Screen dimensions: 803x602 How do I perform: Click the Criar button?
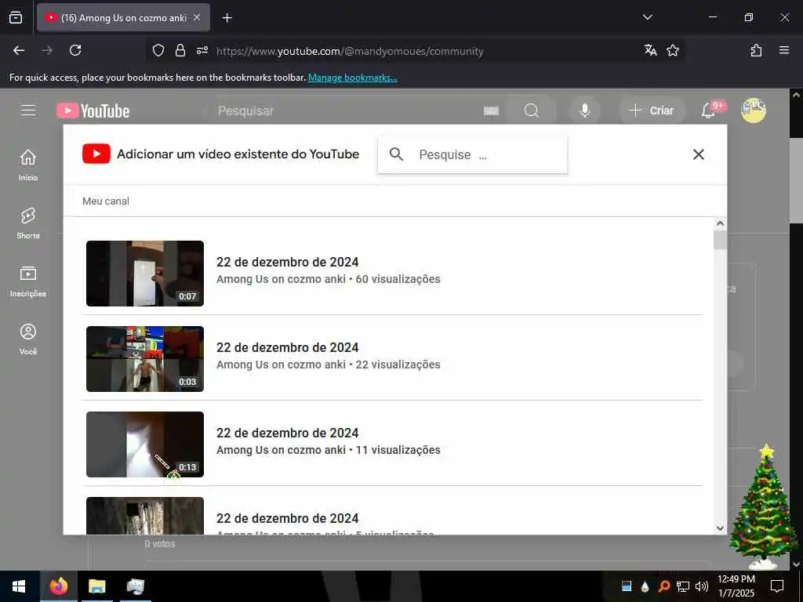652,111
